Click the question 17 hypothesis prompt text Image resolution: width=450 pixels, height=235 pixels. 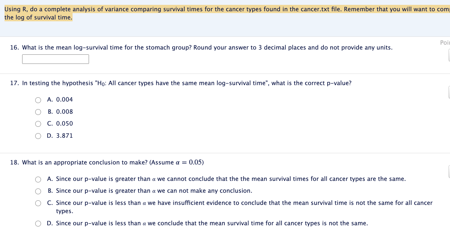[x=181, y=83]
